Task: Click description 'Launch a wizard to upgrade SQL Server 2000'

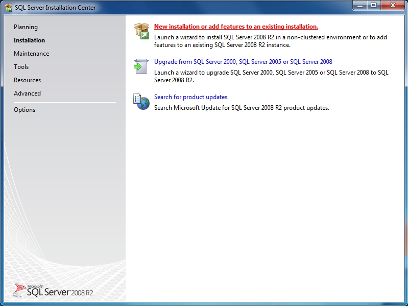Action: point(271,76)
